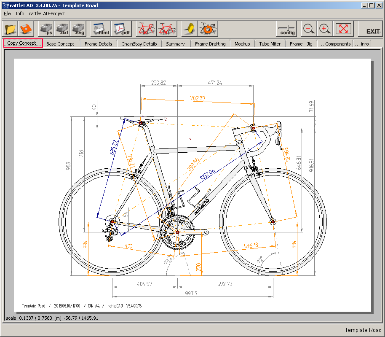Zoom in with the plus magnifier
Screen dimensions: 385x337
tap(325, 29)
